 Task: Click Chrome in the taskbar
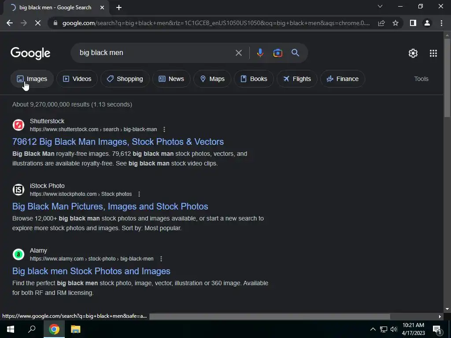coord(54,329)
